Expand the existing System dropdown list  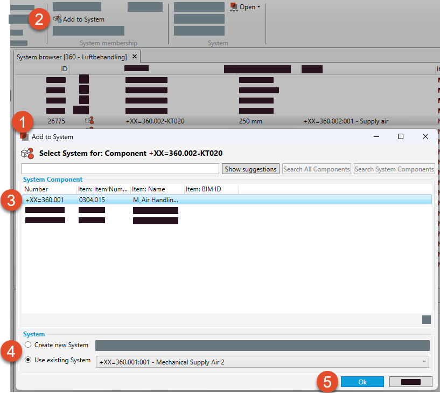pos(424,362)
